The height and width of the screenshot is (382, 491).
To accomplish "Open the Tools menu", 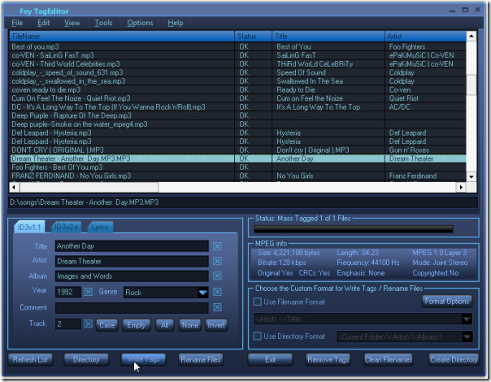I will click(104, 23).
